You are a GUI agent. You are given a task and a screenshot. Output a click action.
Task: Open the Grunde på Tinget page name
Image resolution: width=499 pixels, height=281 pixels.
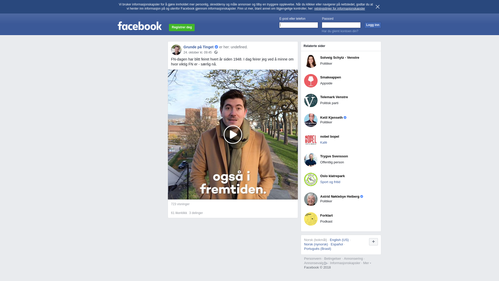198,47
